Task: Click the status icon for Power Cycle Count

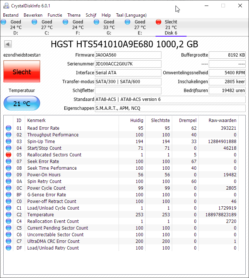Action: pyautogui.click(x=8, y=188)
